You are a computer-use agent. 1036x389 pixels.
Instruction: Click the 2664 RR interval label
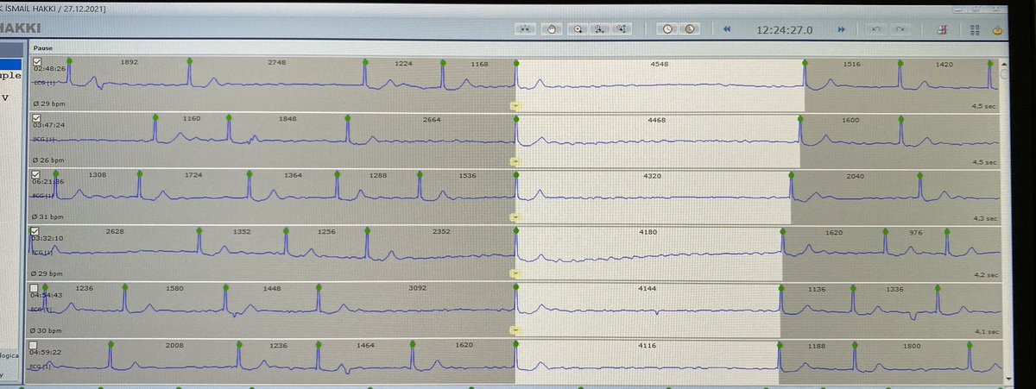(433, 119)
